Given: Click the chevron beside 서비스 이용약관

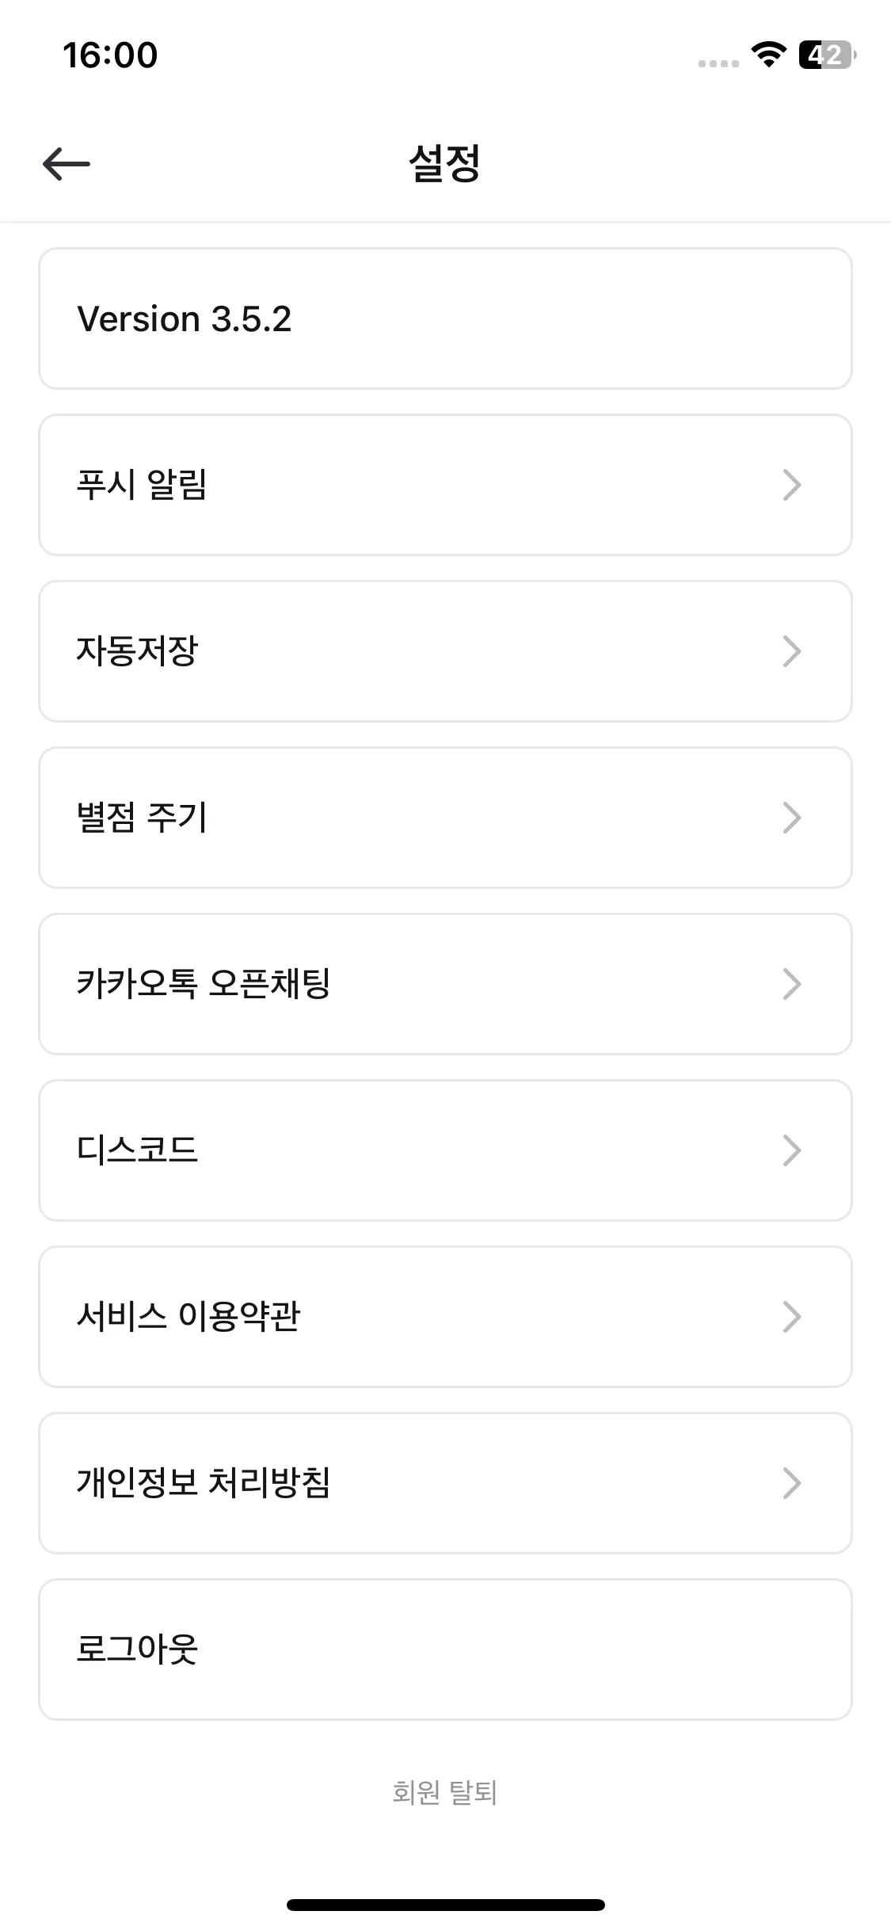Looking at the screenshot, I should coord(792,1317).
